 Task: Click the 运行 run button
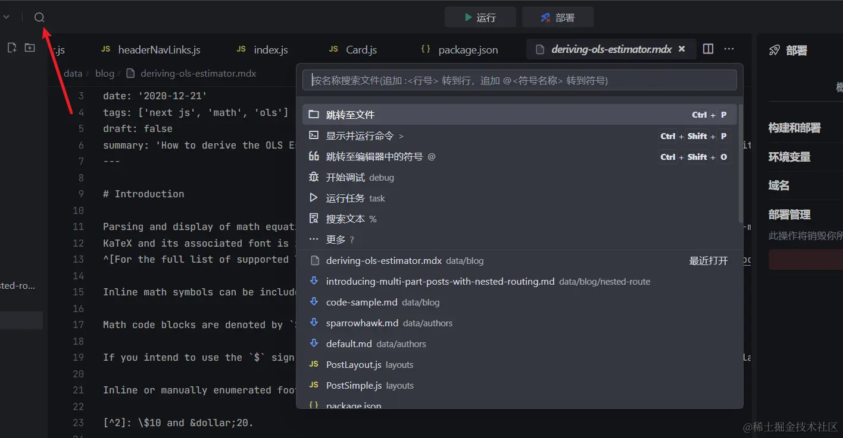pyautogui.click(x=480, y=17)
